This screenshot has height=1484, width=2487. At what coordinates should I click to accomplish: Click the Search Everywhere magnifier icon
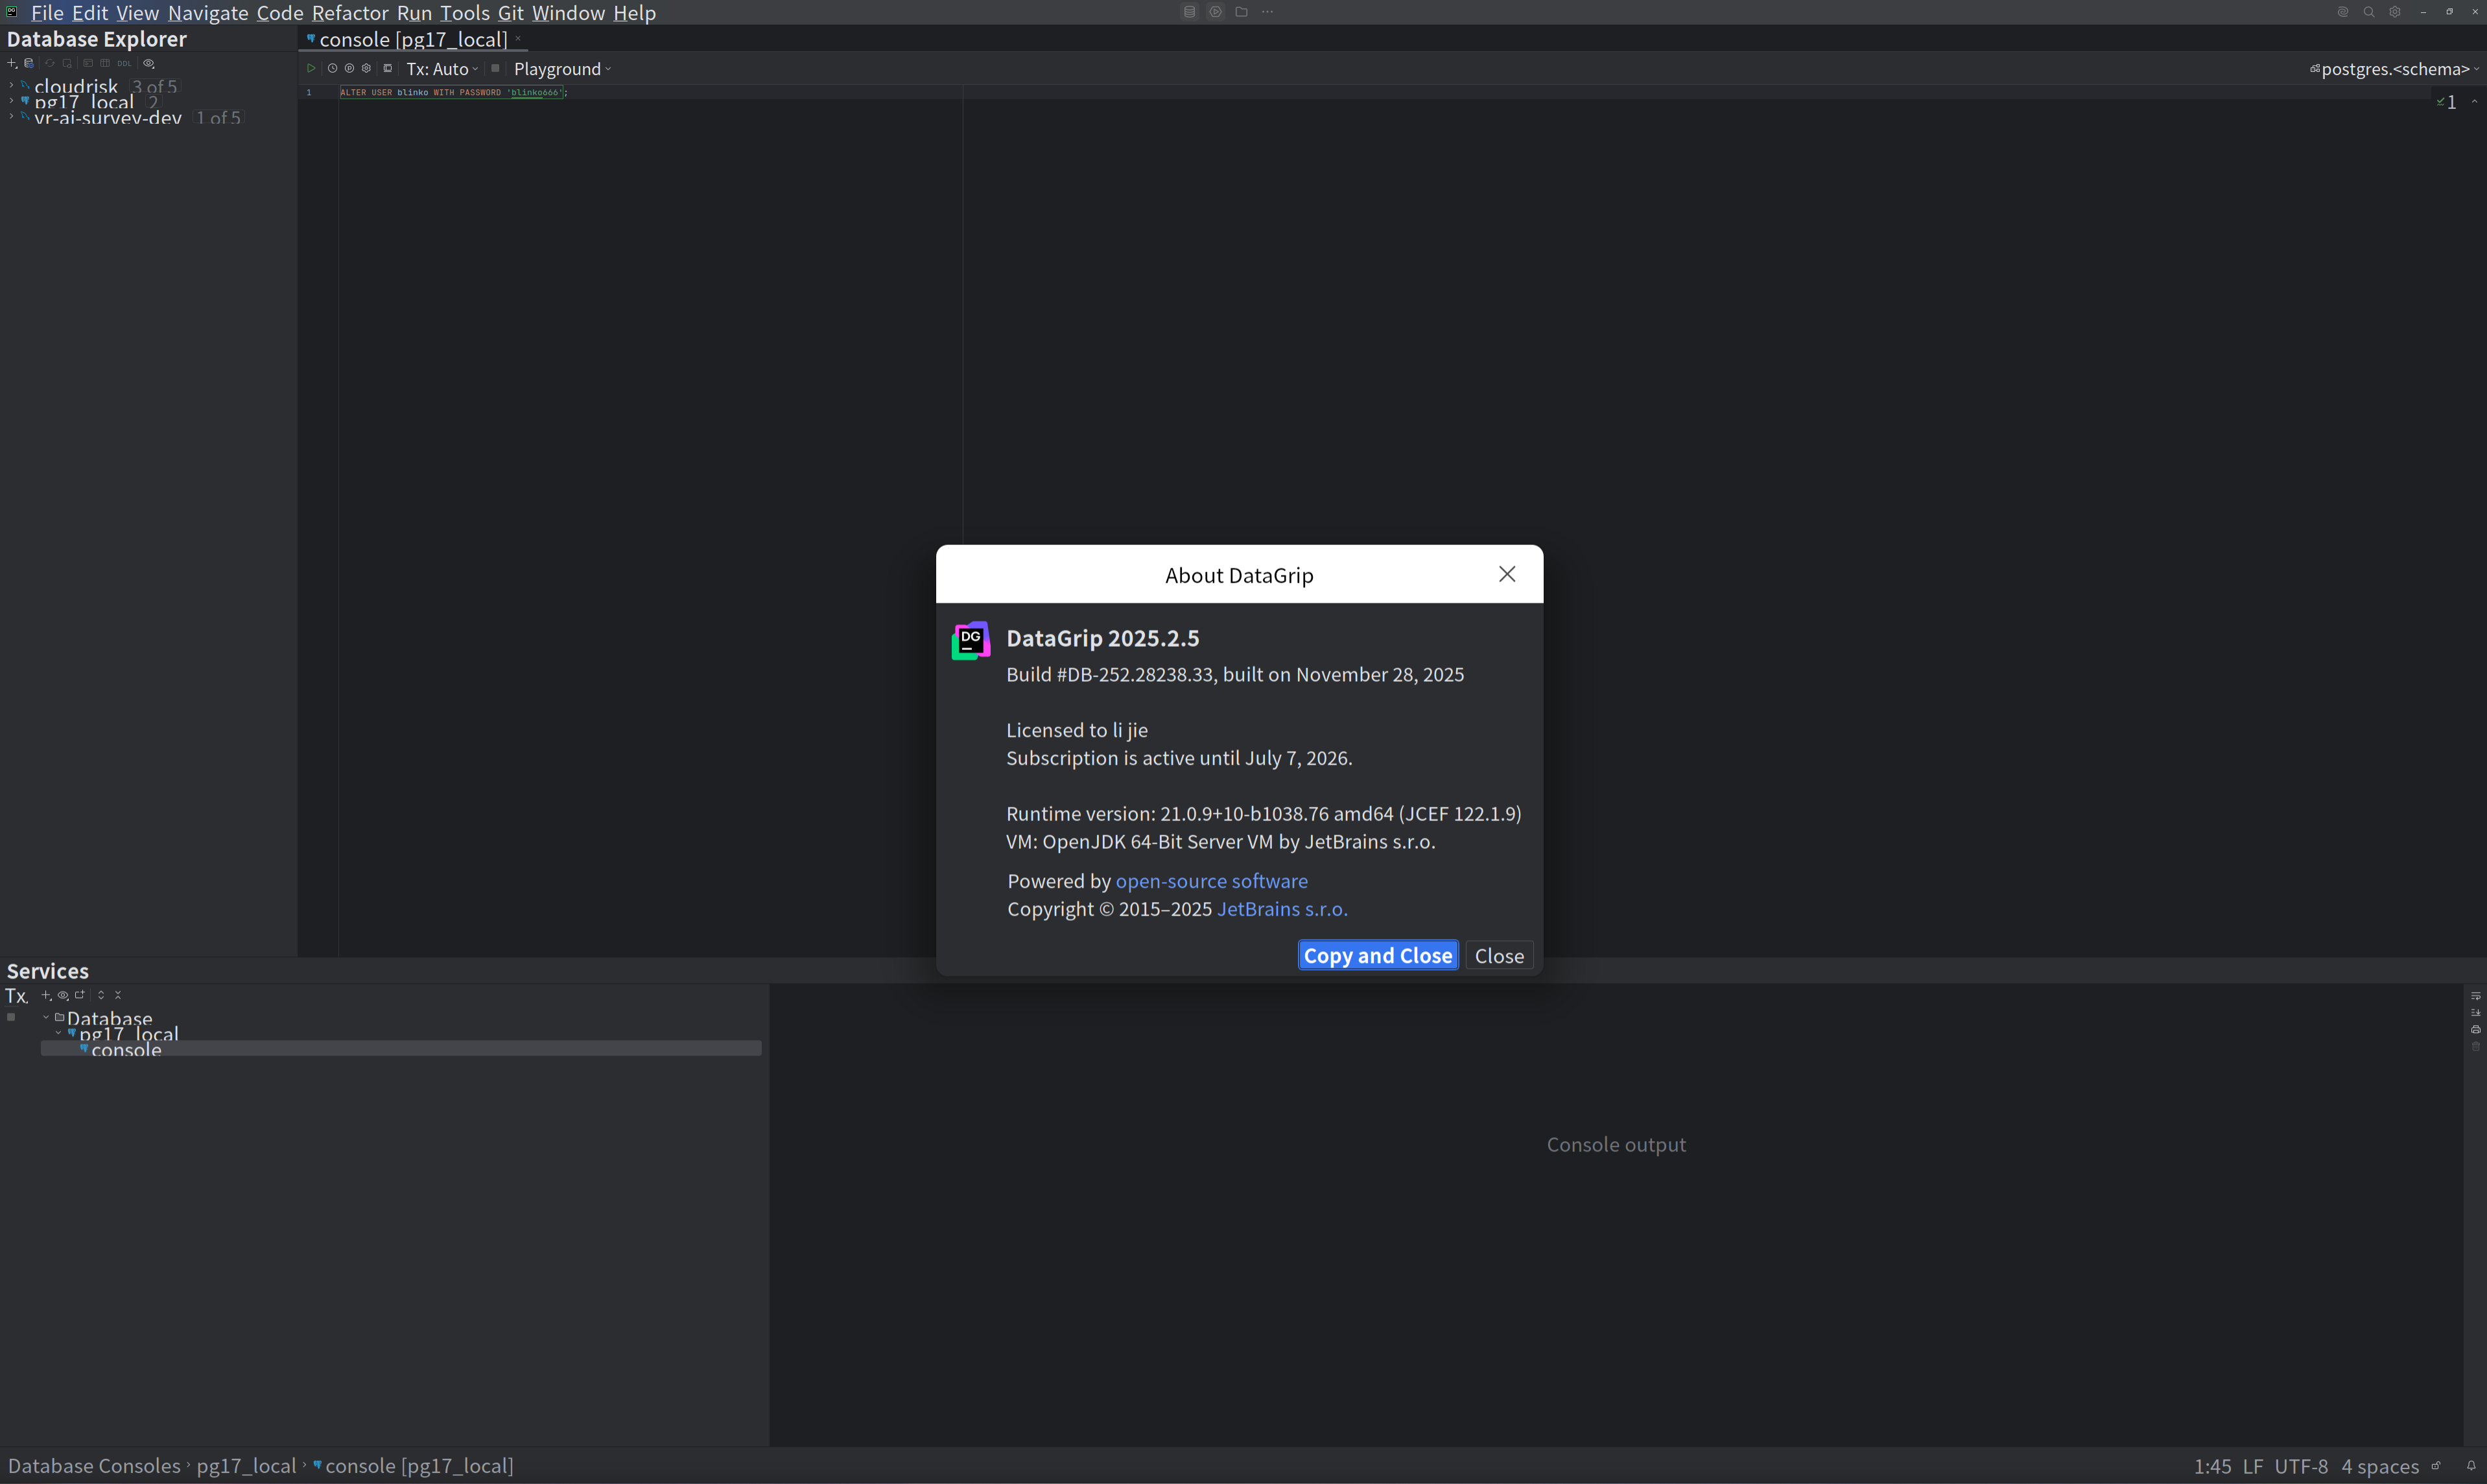click(2369, 12)
